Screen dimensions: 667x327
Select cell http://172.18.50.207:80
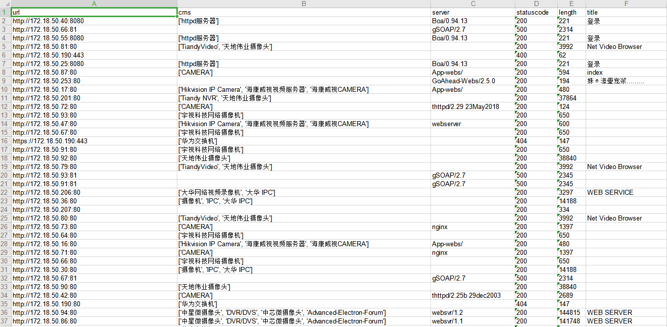(94, 209)
